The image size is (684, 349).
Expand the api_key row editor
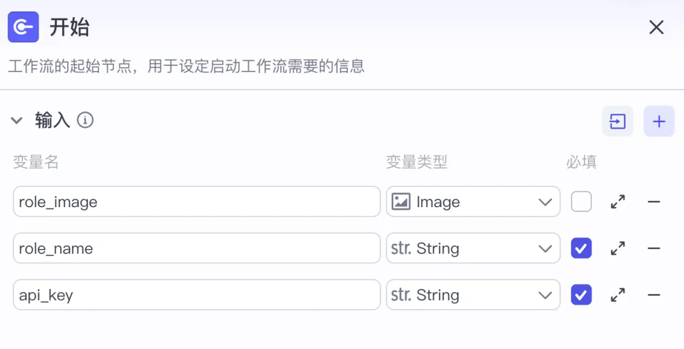coord(617,295)
